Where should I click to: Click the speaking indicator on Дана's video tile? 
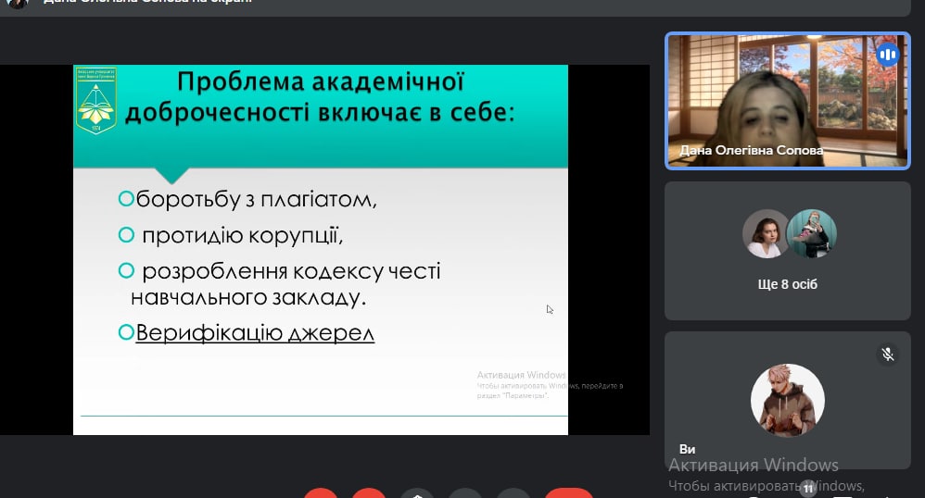tap(887, 56)
